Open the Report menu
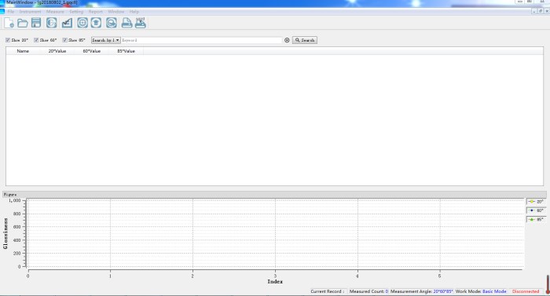Image resolution: width=550 pixels, height=296 pixels. [x=95, y=12]
